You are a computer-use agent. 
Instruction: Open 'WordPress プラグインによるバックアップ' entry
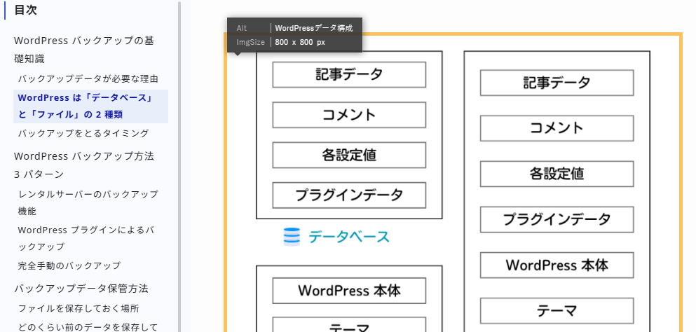point(86,238)
